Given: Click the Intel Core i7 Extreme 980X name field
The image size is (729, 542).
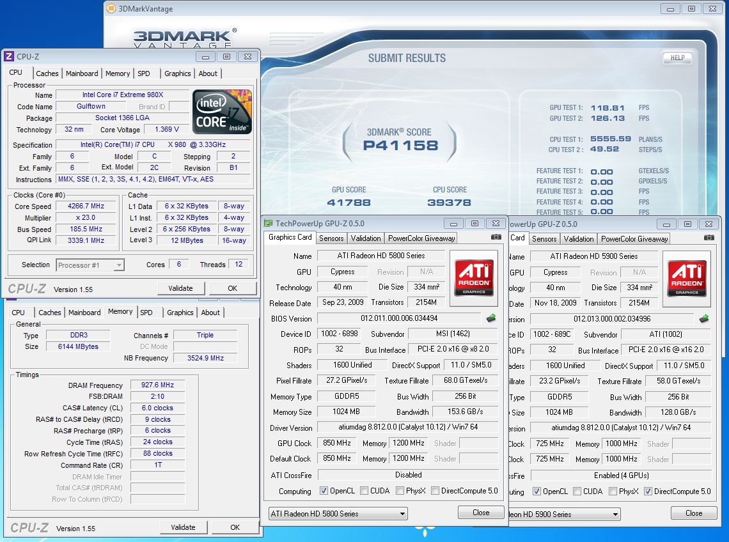Looking at the screenshot, I should 123,95.
